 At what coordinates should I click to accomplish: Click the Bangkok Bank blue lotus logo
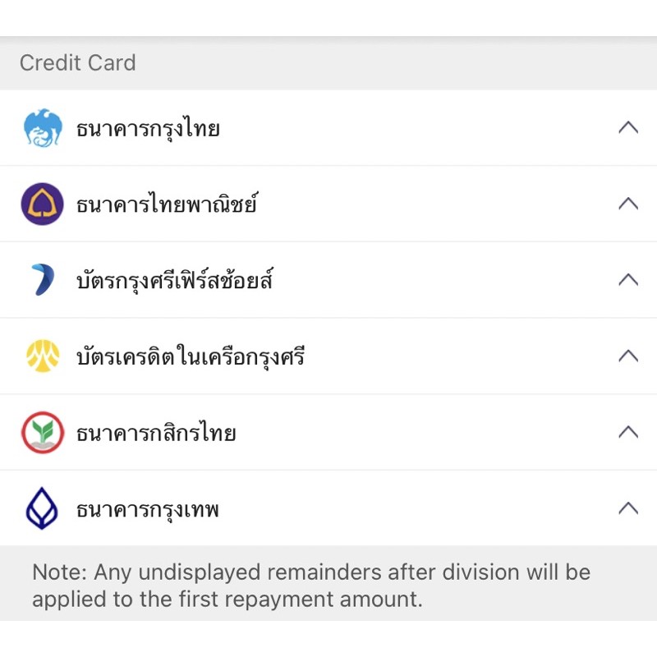pos(42,509)
